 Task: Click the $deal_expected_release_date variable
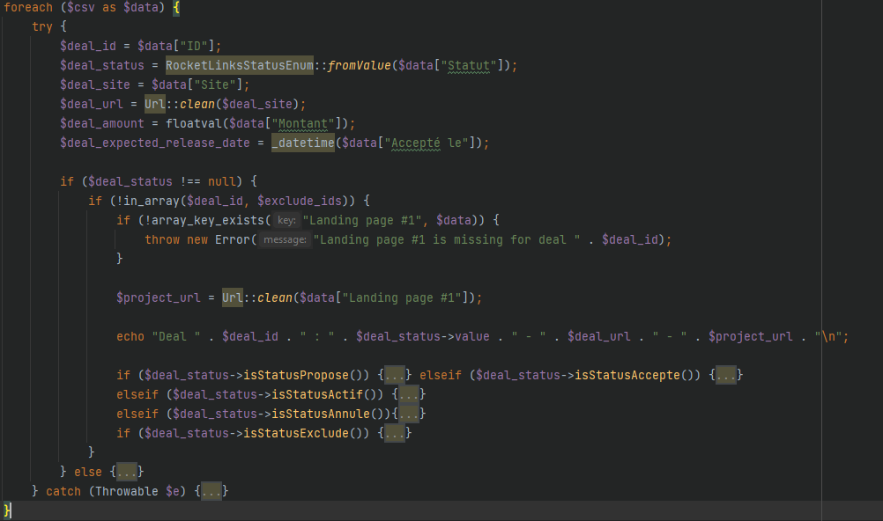[x=155, y=143]
